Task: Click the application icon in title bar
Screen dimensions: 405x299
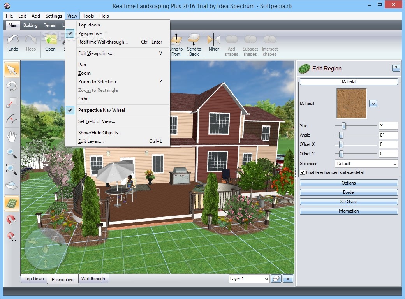Action: tap(7, 5)
